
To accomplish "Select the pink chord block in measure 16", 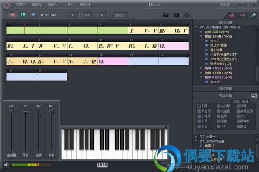I will [x=113, y=61].
